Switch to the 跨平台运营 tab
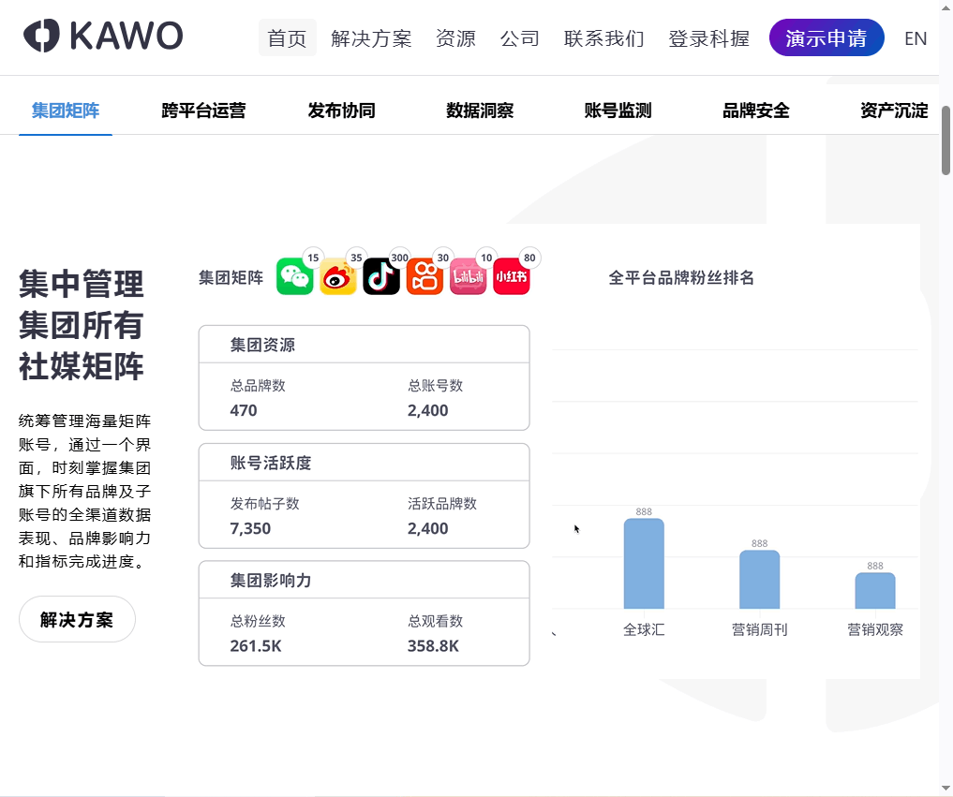The width and height of the screenshot is (953, 797). pyautogui.click(x=202, y=111)
